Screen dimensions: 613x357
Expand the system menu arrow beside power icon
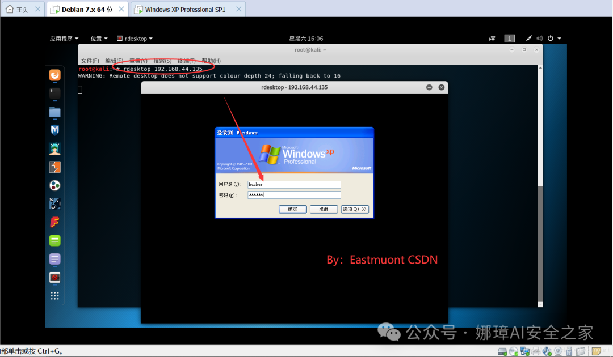click(x=560, y=38)
